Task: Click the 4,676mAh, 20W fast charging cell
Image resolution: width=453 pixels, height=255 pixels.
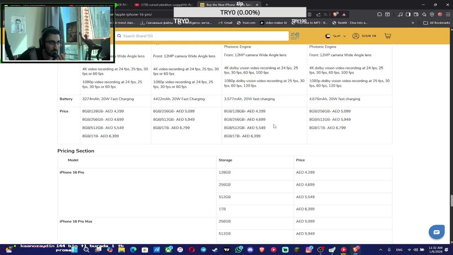Action: point(334,99)
